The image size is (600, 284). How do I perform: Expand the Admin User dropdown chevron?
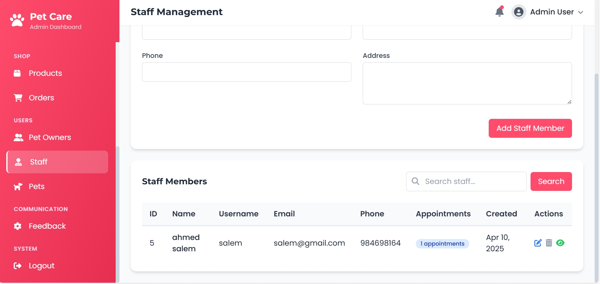pyautogui.click(x=581, y=12)
